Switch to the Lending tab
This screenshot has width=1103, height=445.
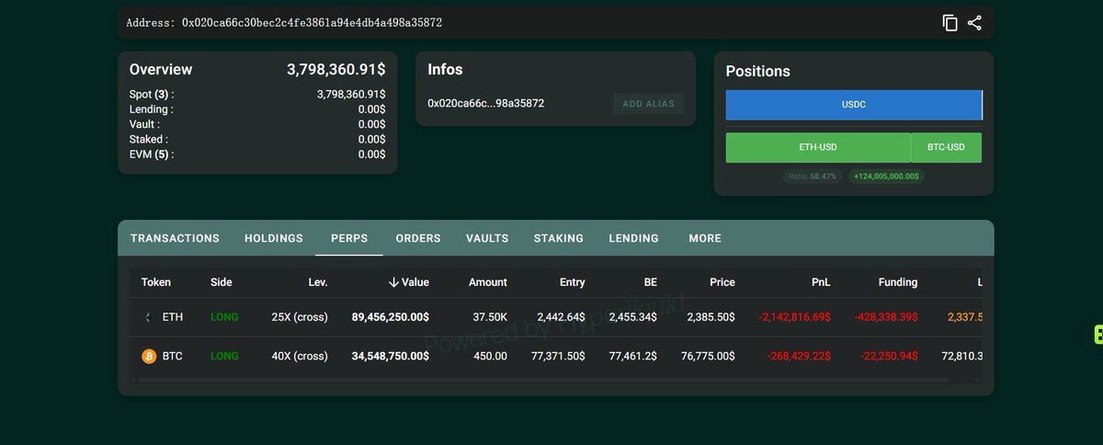point(633,238)
